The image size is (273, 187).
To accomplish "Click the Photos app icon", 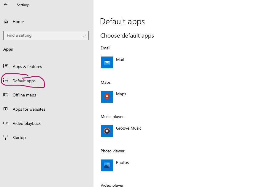I will (107, 165).
